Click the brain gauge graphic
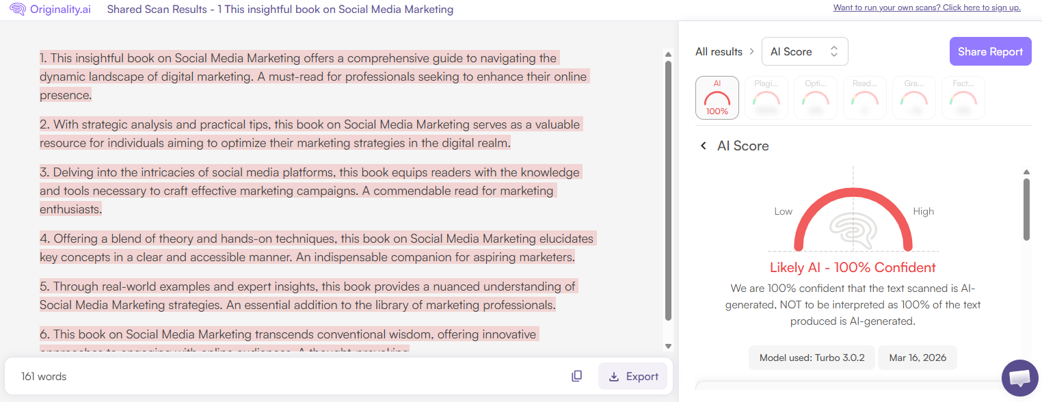 pos(853,231)
